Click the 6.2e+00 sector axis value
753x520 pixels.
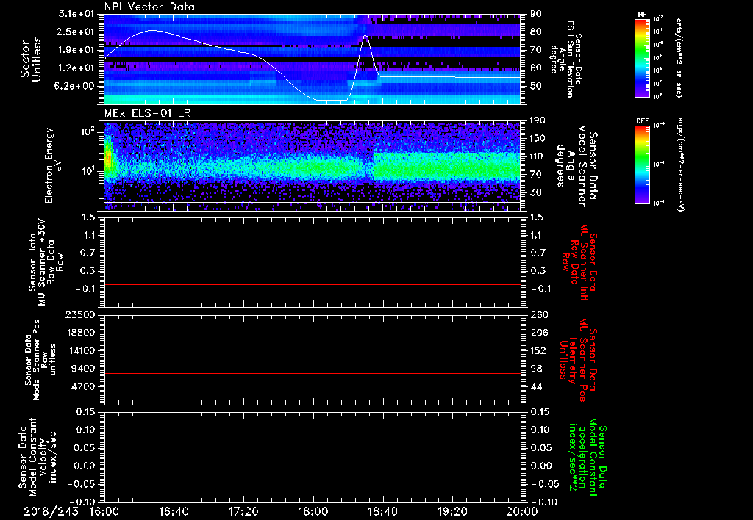(x=76, y=86)
